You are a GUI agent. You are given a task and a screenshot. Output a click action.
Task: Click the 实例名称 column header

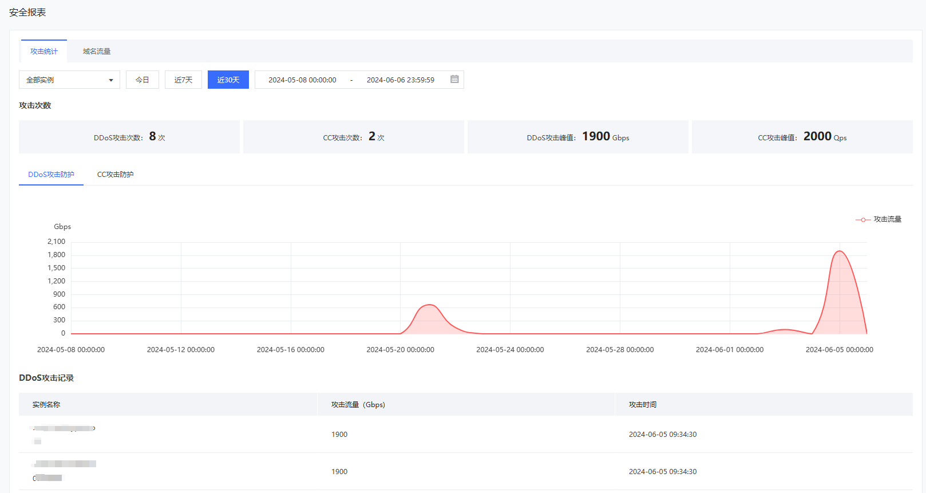(46, 405)
